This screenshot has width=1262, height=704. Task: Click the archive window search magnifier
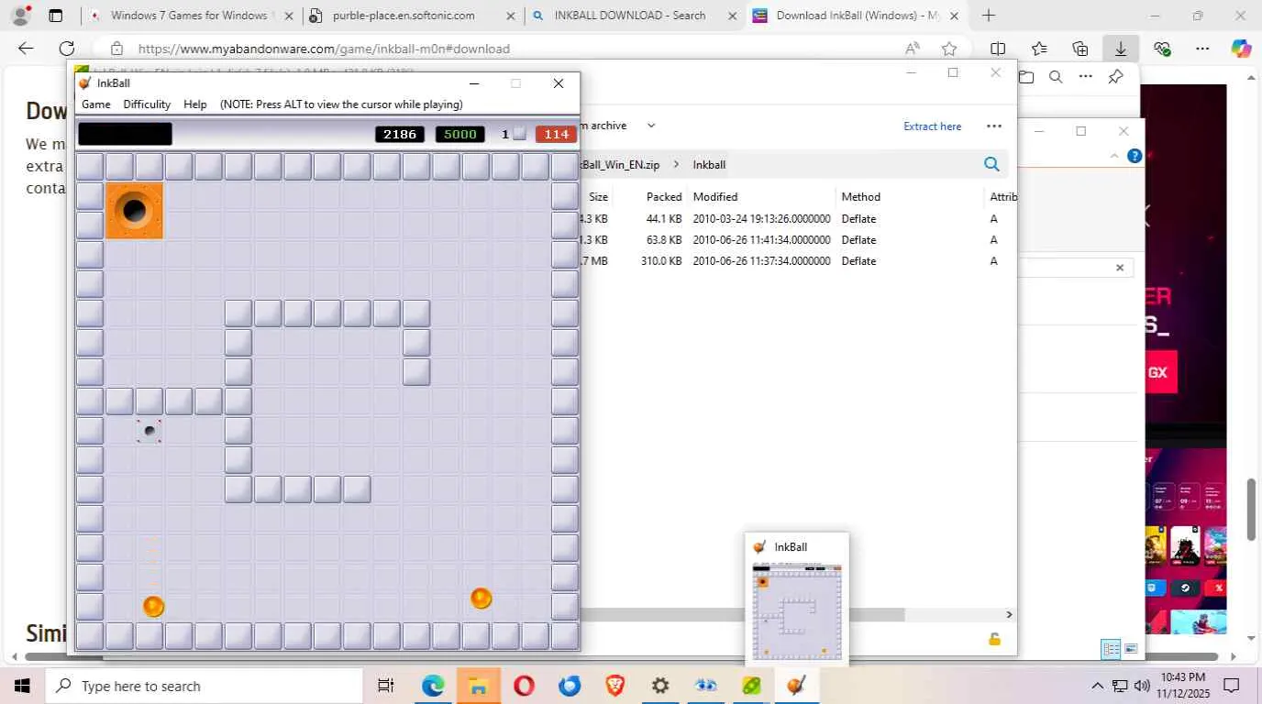[x=991, y=164]
